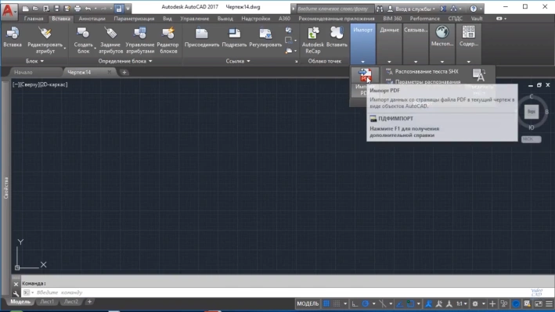Click the binoculars search icon
This screenshot has width=555, height=312.
(380, 9)
